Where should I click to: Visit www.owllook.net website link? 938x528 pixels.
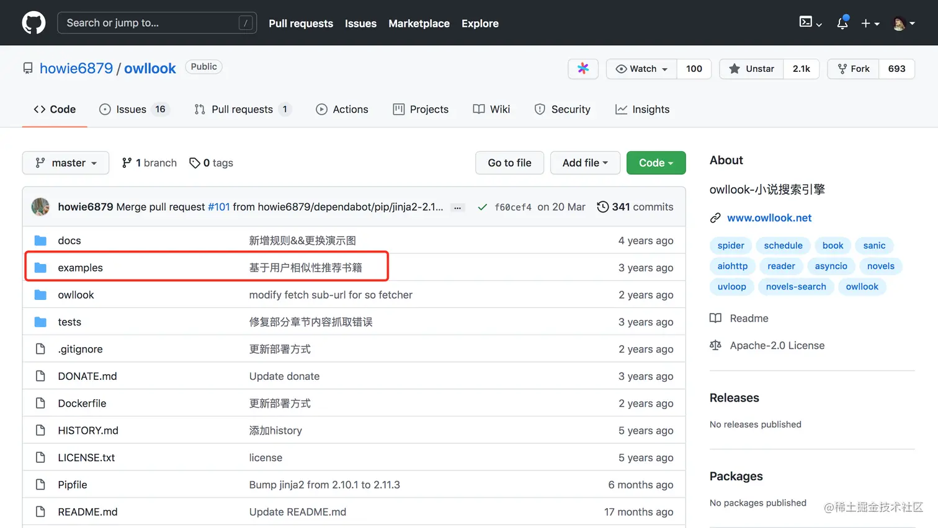click(769, 218)
